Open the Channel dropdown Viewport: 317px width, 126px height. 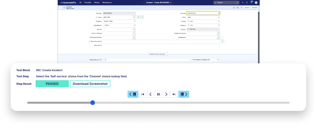(203, 13)
